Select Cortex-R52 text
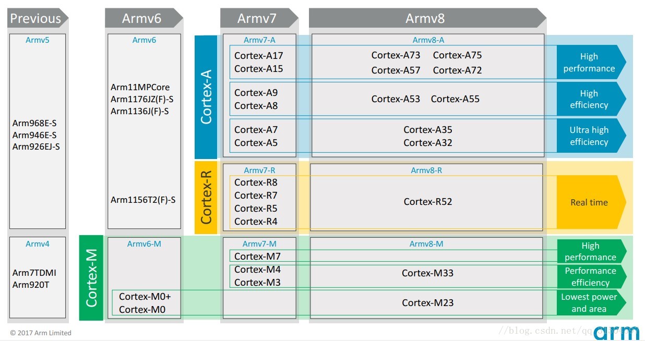 tap(428, 201)
